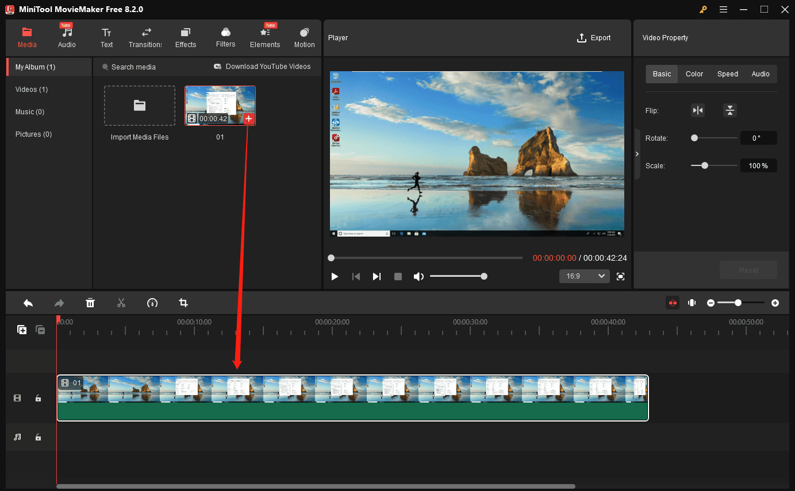Click the audio track music note icon

click(x=17, y=437)
